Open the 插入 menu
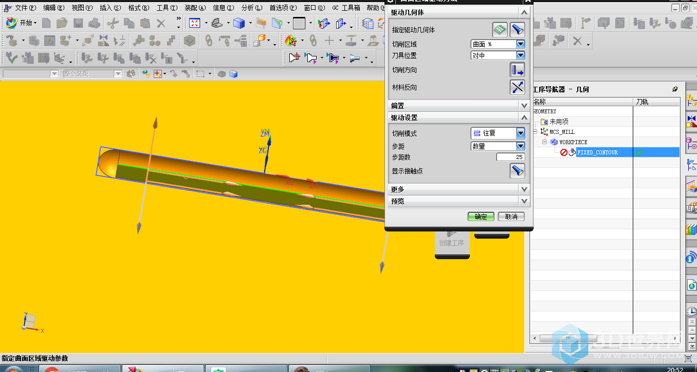This screenshot has height=372, width=697. click(x=111, y=8)
